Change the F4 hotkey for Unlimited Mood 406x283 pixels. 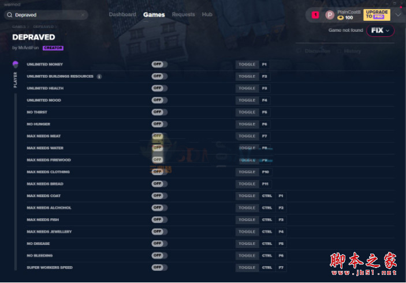tap(265, 100)
